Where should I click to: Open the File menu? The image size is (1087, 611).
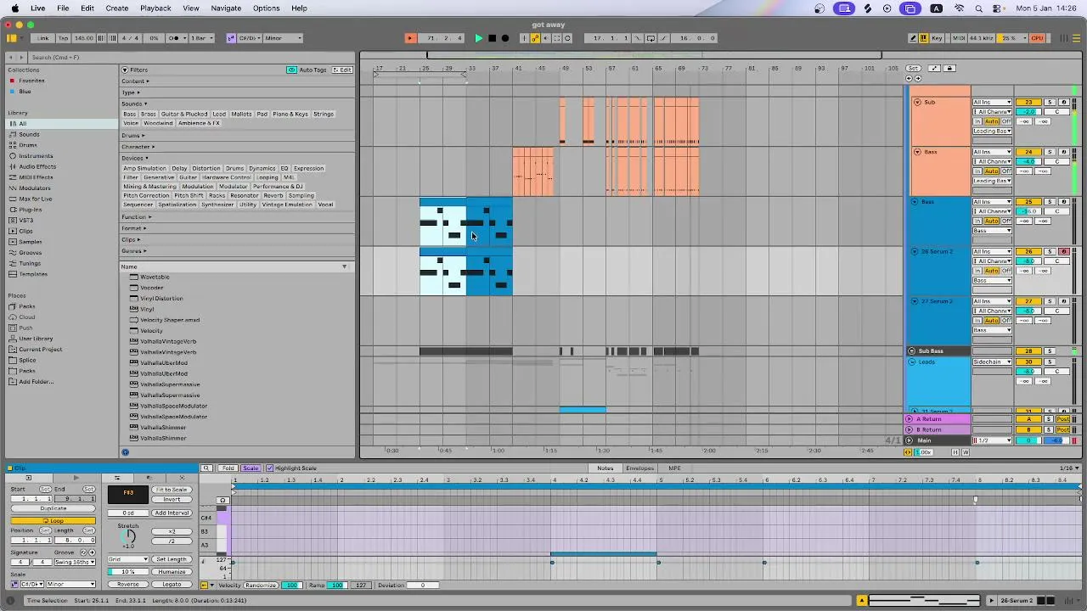(x=63, y=8)
